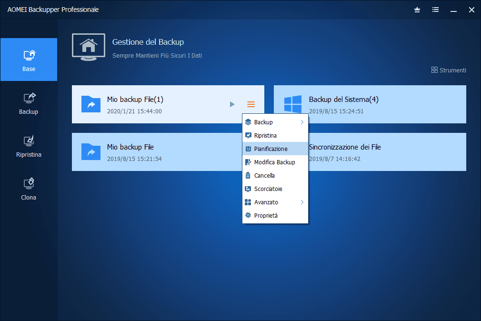Click the home monitor icon beside Gestione del Backup

point(89,47)
